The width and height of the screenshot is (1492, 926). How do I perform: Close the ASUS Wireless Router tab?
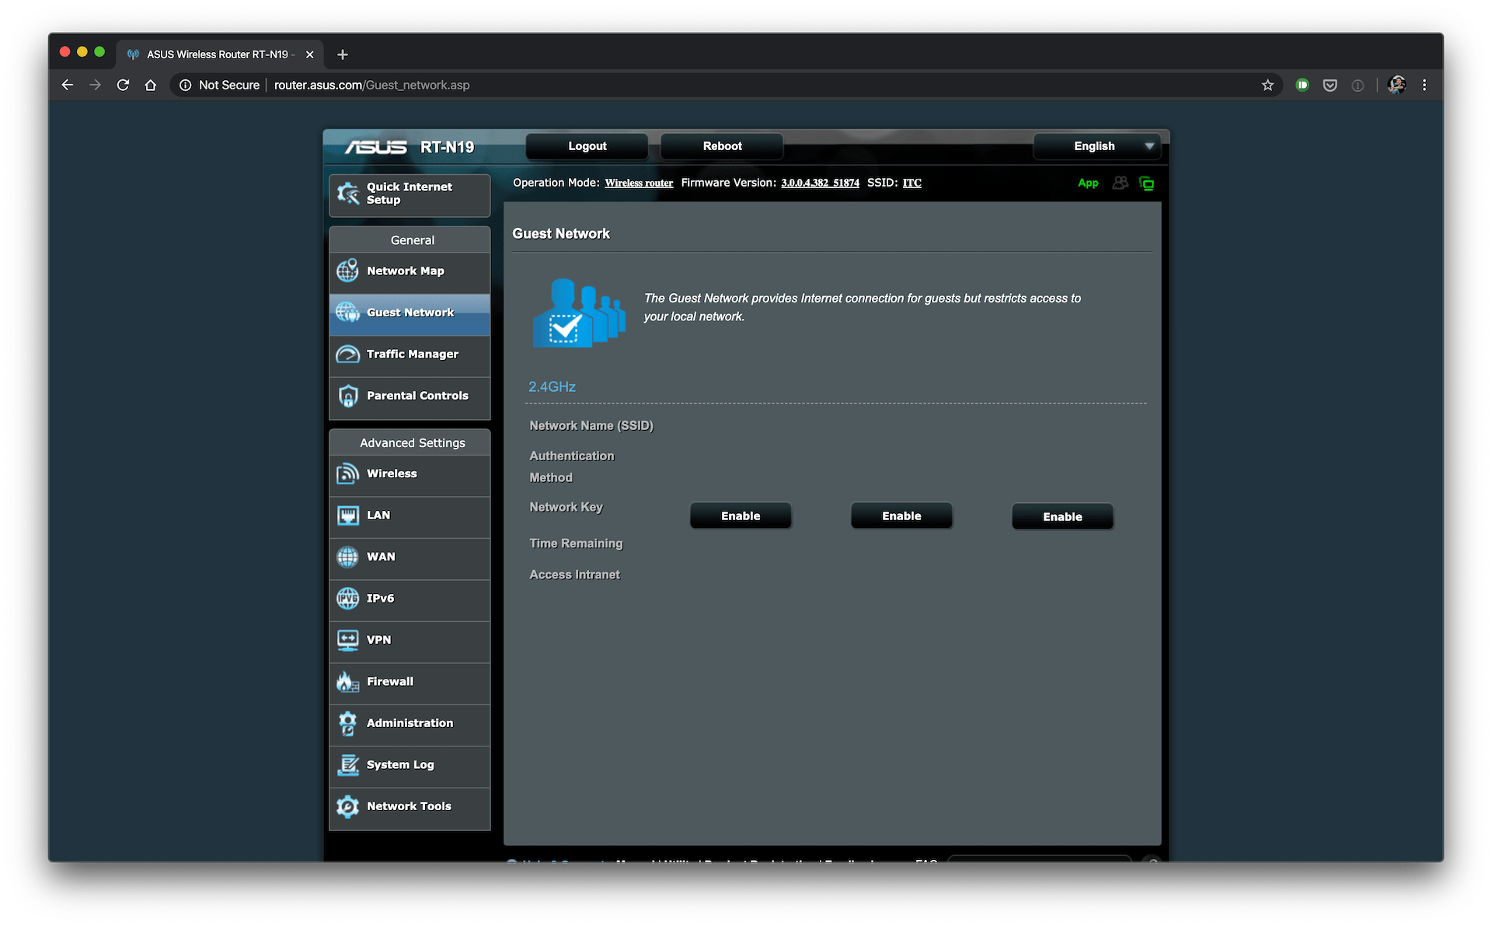(x=309, y=54)
